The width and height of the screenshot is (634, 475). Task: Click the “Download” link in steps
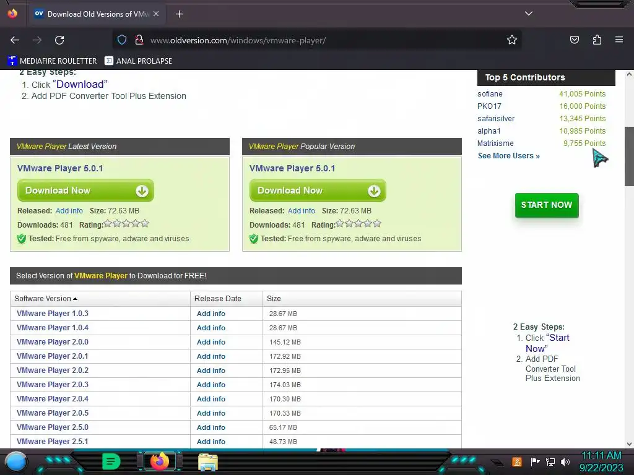(x=80, y=84)
